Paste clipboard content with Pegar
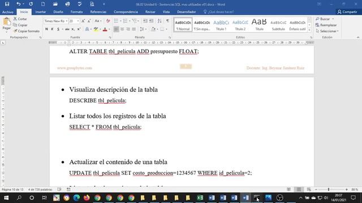Viewport: 362px width, 203px height. click(x=6, y=24)
